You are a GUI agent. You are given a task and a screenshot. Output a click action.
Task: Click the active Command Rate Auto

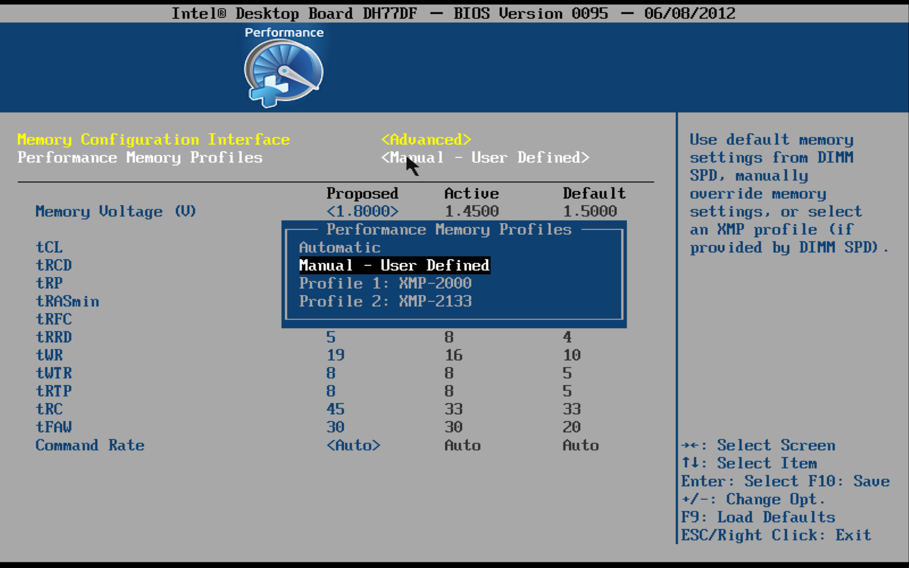pos(463,445)
